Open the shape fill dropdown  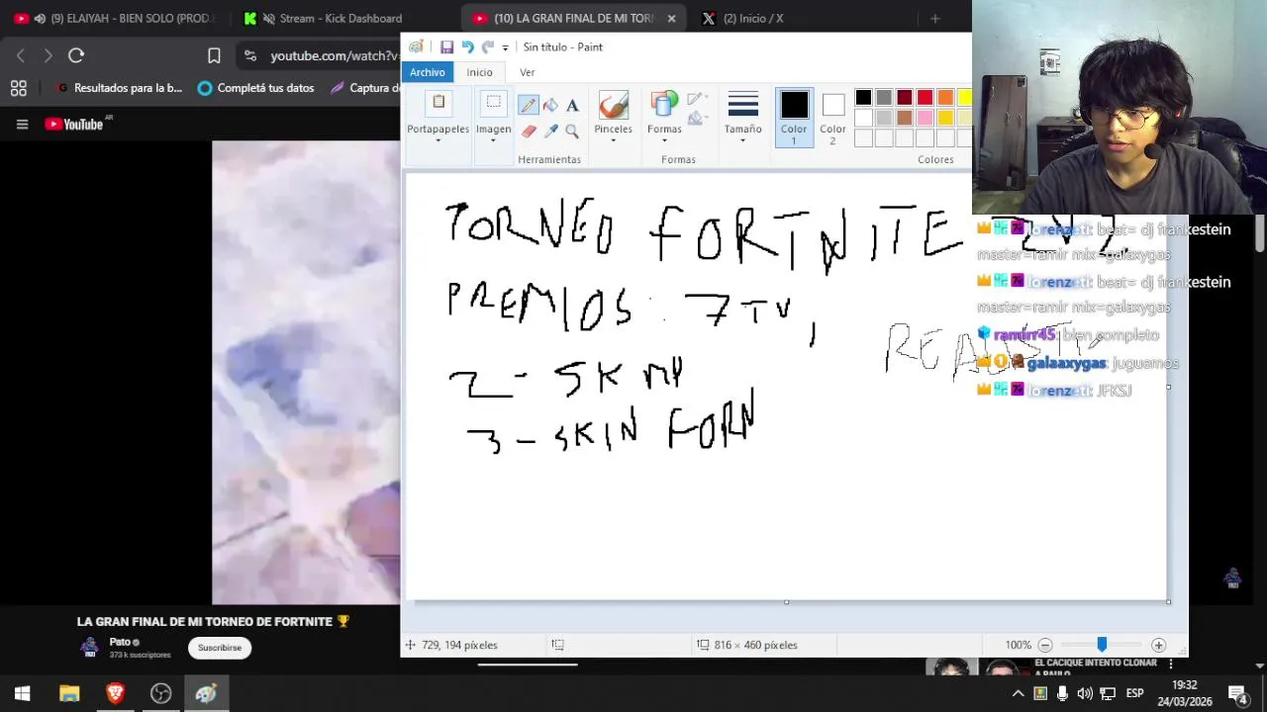[696, 119]
